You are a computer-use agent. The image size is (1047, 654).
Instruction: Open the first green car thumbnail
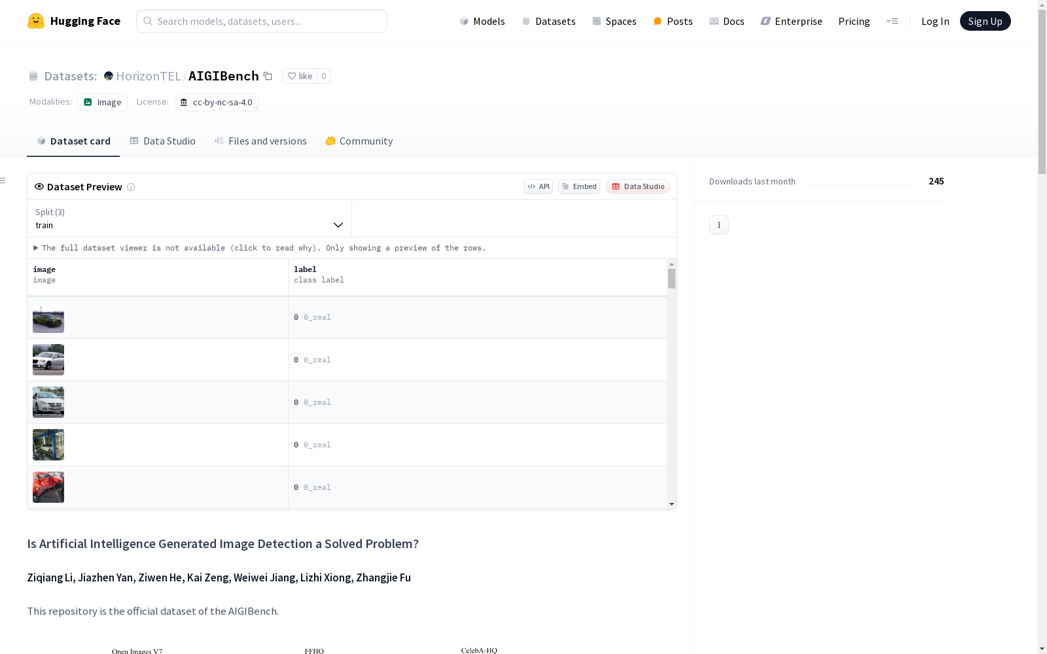click(x=48, y=317)
